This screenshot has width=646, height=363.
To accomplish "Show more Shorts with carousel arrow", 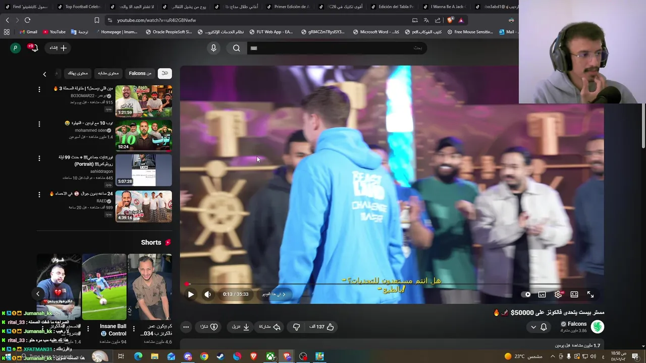I will coord(38,293).
